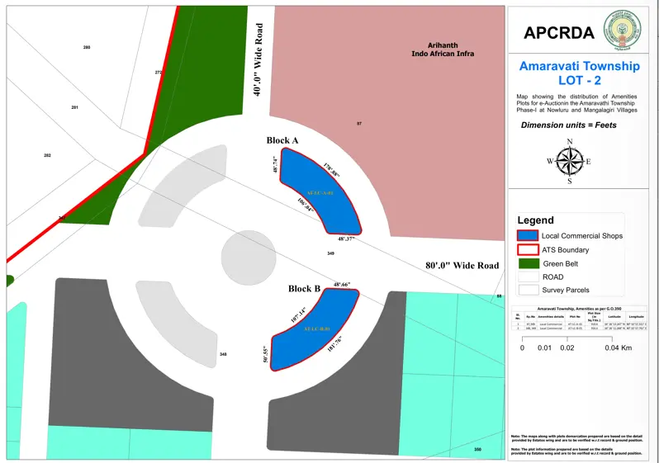The width and height of the screenshot is (659, 463).
Task: Click the 'Longitude' table column header
Action: pos(636,316)
